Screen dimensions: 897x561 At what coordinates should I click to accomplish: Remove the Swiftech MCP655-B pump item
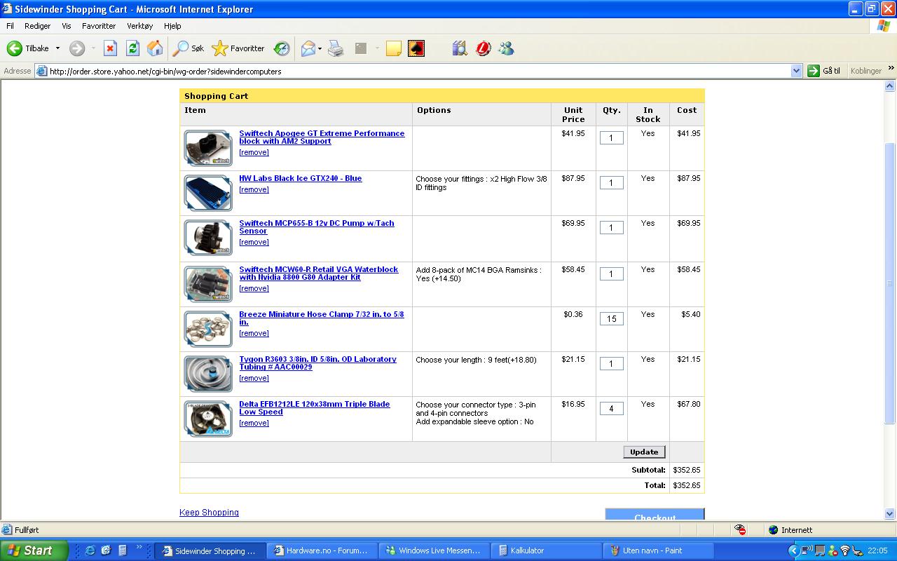point(254,242)
